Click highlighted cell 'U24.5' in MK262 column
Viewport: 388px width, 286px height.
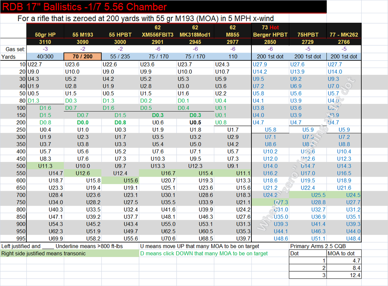tap(344, 195)
